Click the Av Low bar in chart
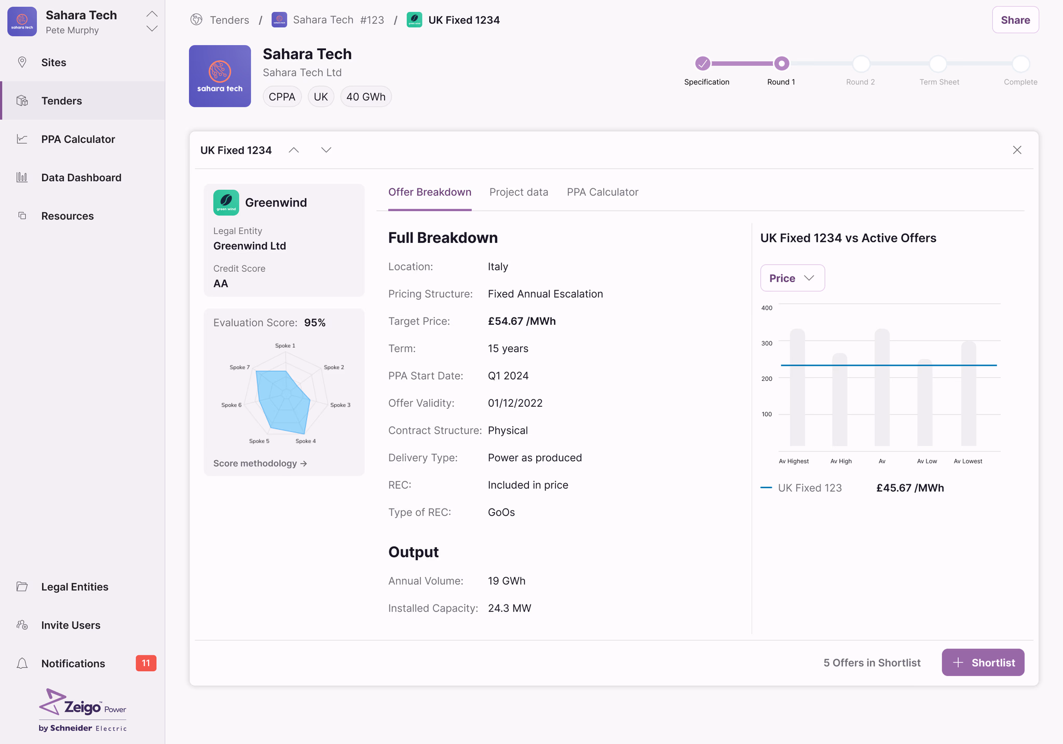The height and width of the screenshot is (744, 1063). pyautogui.click(x=925, y=403)
